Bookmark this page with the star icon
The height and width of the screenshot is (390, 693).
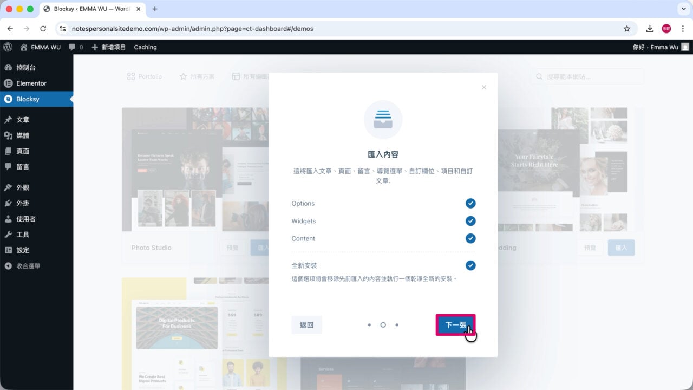pos(627,29)
